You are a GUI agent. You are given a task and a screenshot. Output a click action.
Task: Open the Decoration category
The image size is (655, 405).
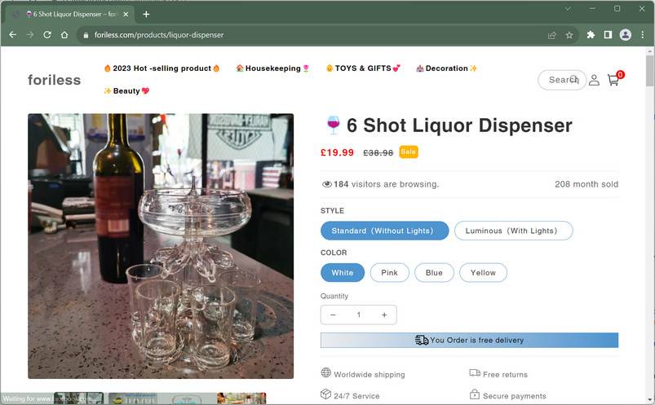coord(446,68)
